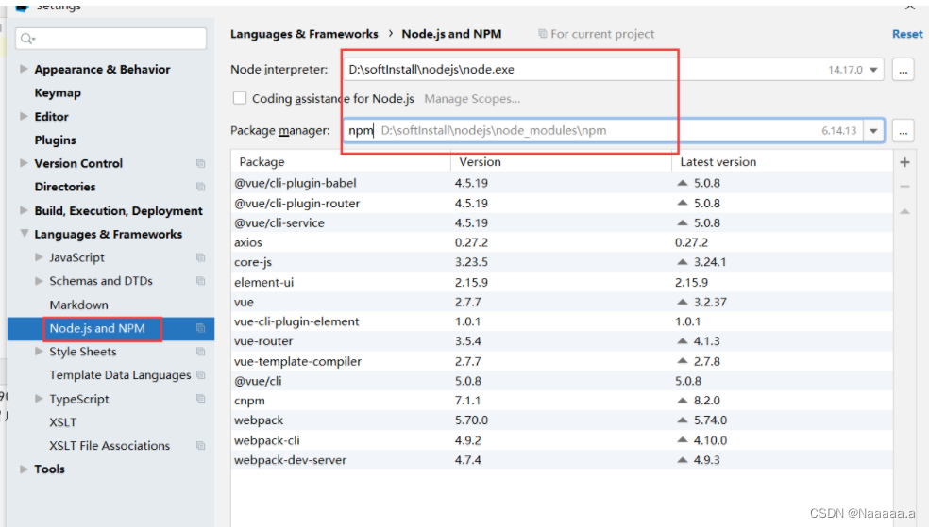Click update arrow for core-js 3.24.1

683,261
